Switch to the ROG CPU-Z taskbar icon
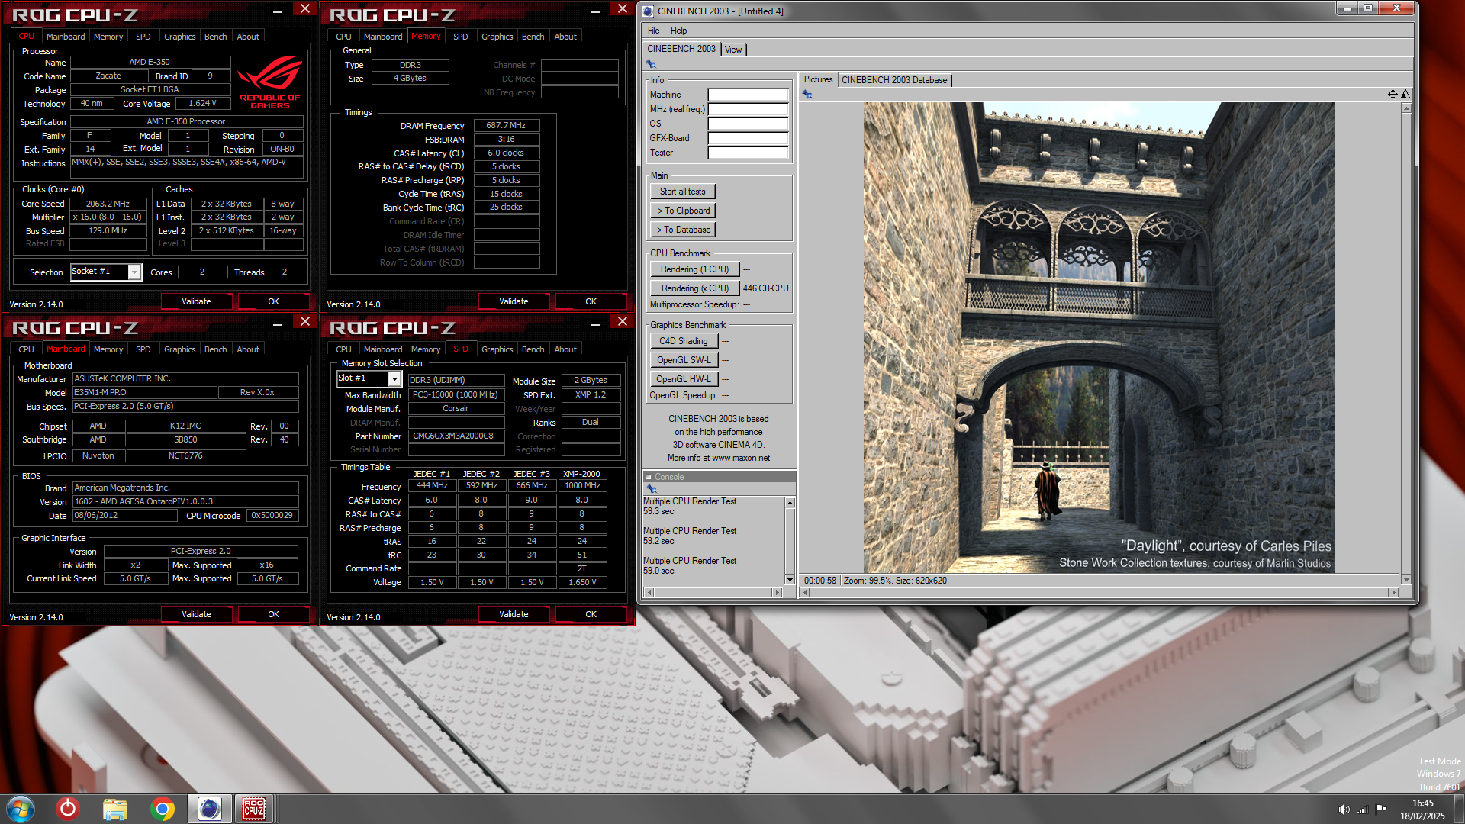This screenshot has width=1465, height=824. coord(254,809)
